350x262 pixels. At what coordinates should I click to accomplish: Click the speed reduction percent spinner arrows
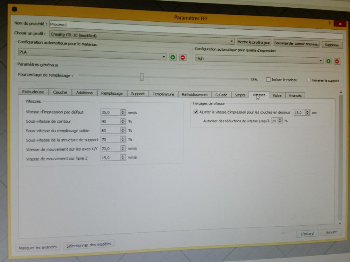point(280,121)
